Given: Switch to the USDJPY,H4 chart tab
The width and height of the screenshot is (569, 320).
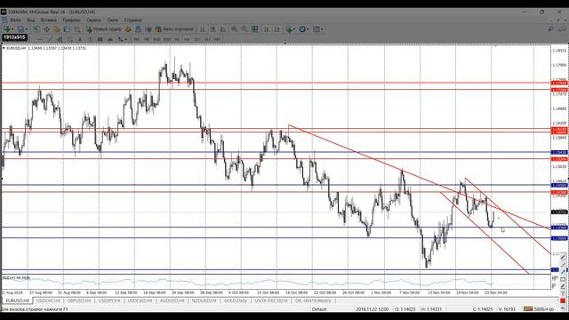Looking at the screenshot, I should tap(109, 300).
